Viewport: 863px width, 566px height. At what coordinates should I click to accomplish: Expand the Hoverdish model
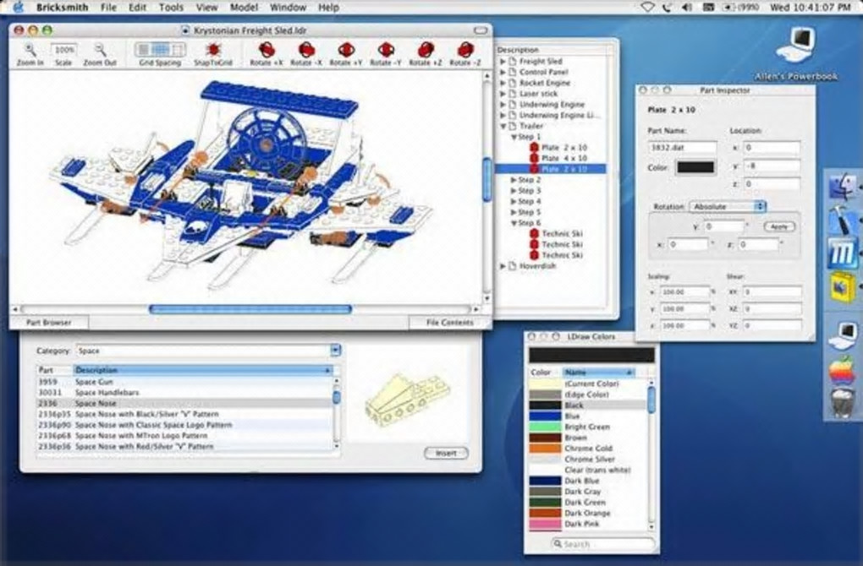point(503,266)
